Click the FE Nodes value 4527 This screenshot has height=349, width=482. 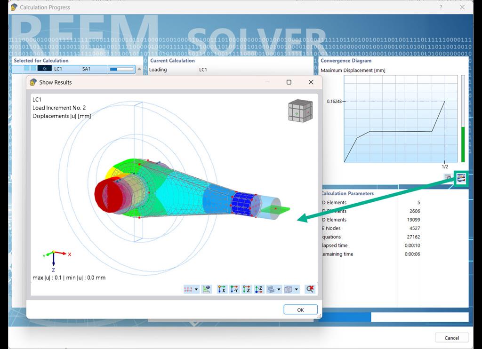pyautogui.click(x=415, y=228)
